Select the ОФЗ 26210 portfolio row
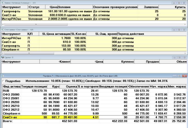 click(94, 106)
